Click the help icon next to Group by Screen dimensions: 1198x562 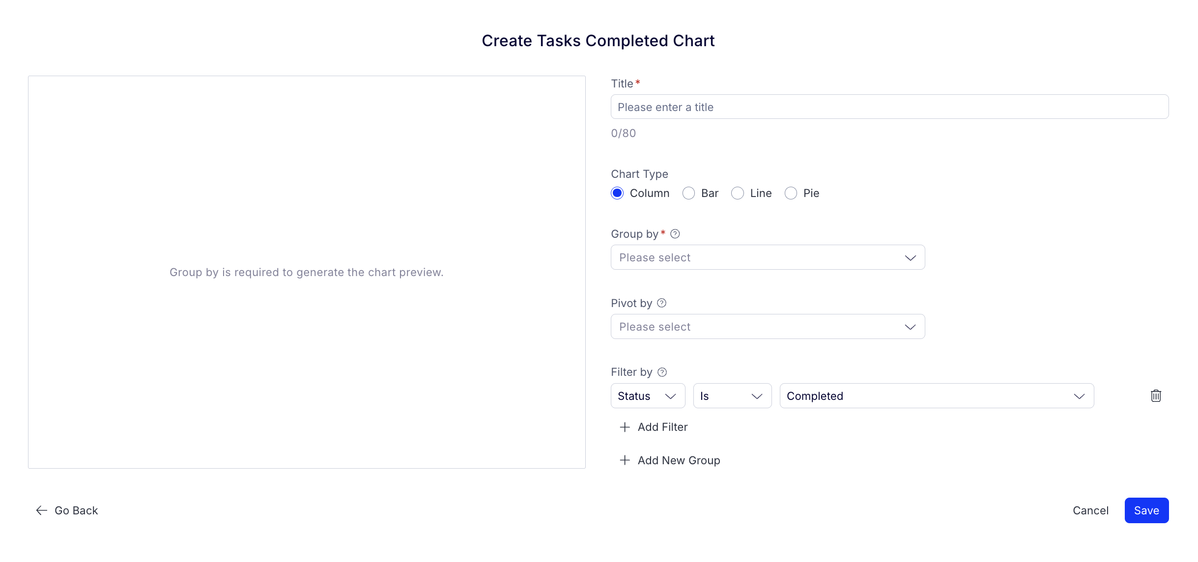pyautogui.click(x=675, y=234)
